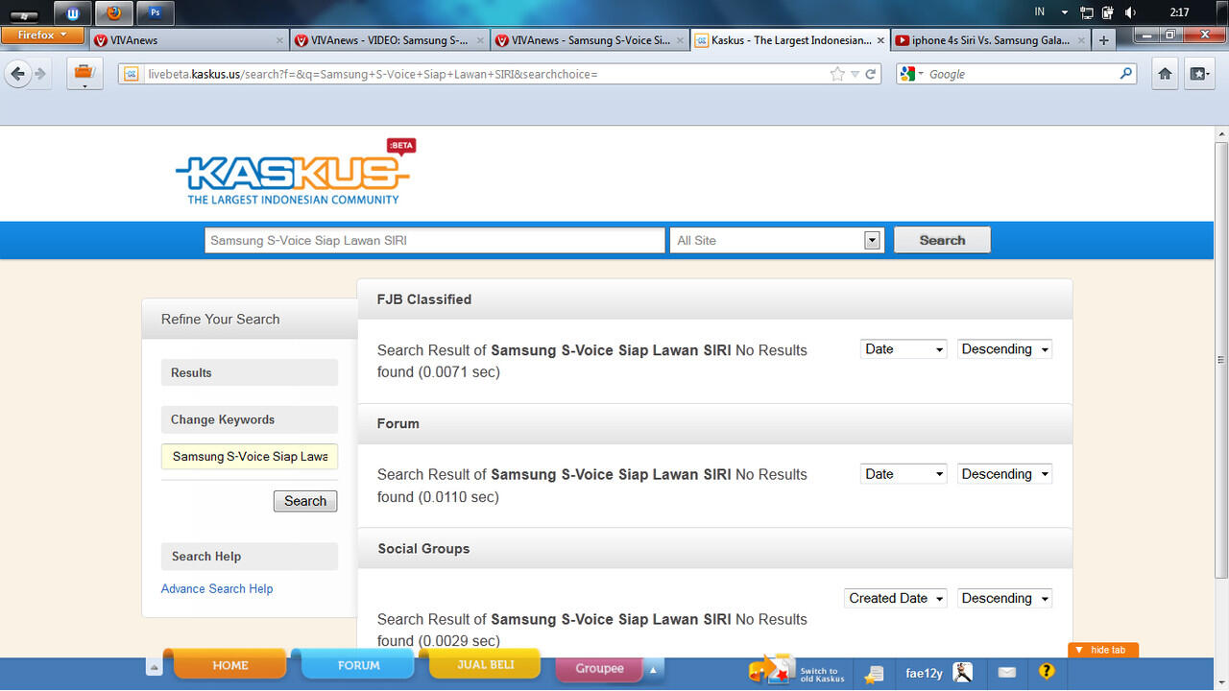Viewport: 1229px width, 691px height.
Task: Click the Search Help heading
Action: tap(250, 557)
